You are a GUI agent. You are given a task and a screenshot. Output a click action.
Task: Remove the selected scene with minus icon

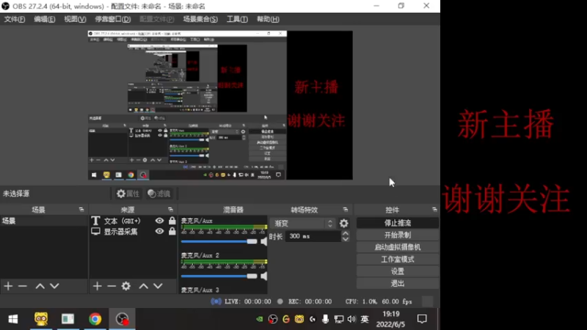[23, 286]
